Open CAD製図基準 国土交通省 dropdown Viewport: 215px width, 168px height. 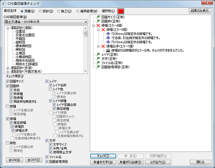46,22
